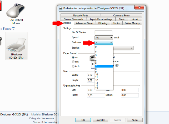Pick darkness value 10 from list
This screenshot has width=169, height=124.
(x=104, y=74)
